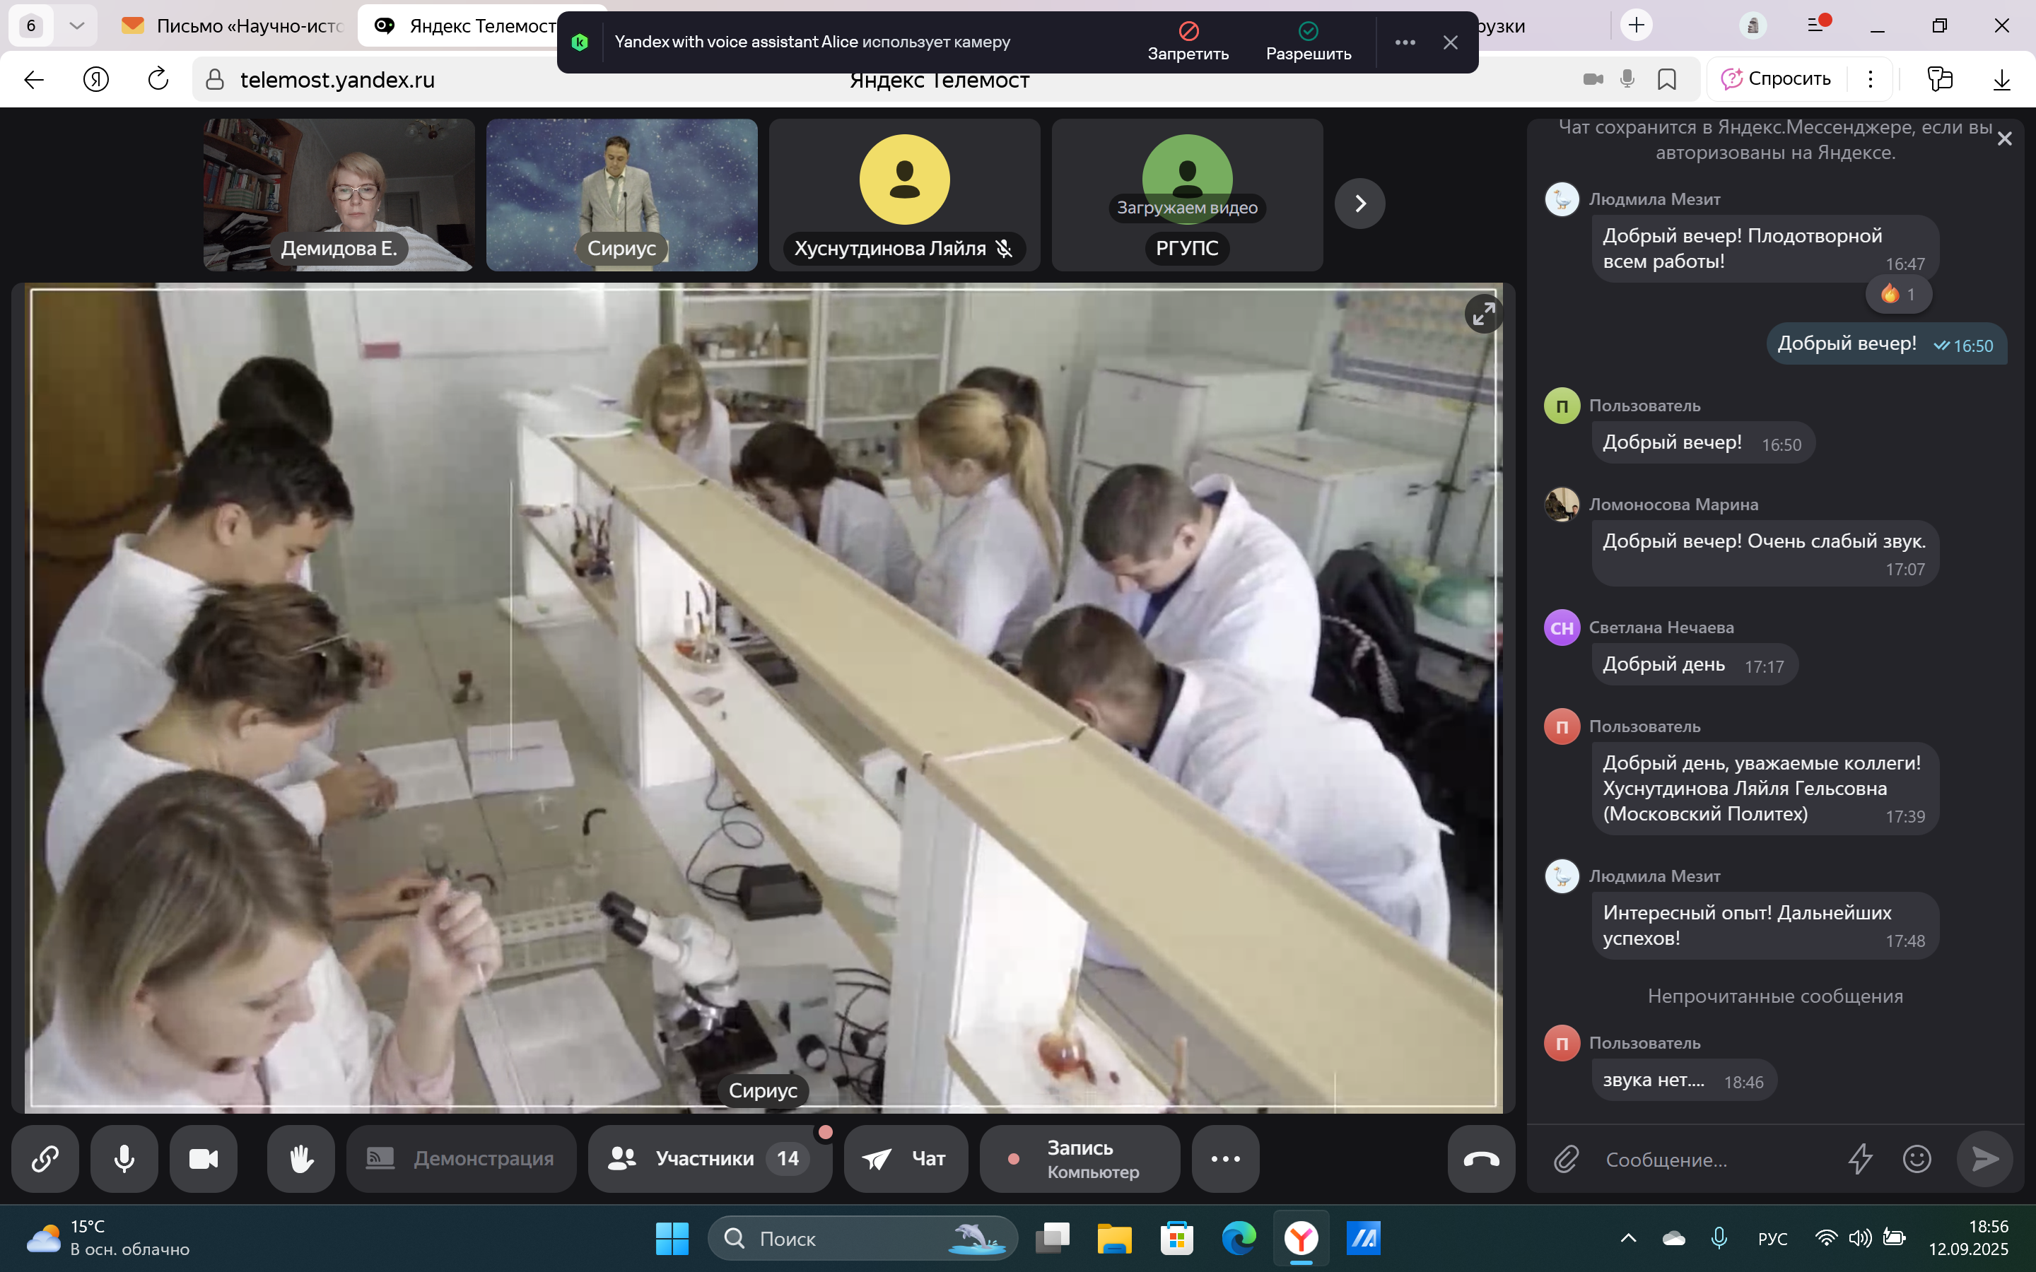This screenshot has height=1272, width=2036.
Task: Copy the meeting link with chain icon
Action: [x=45, y=1158]
